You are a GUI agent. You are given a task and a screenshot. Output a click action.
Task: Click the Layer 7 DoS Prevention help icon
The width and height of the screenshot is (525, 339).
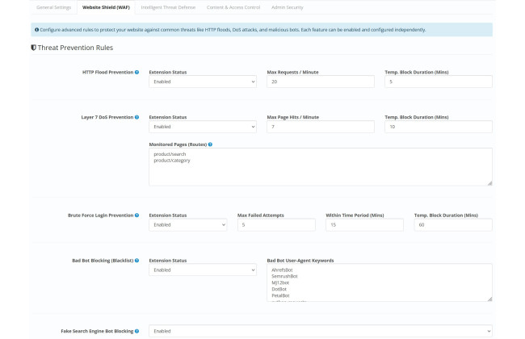point(137,118)
